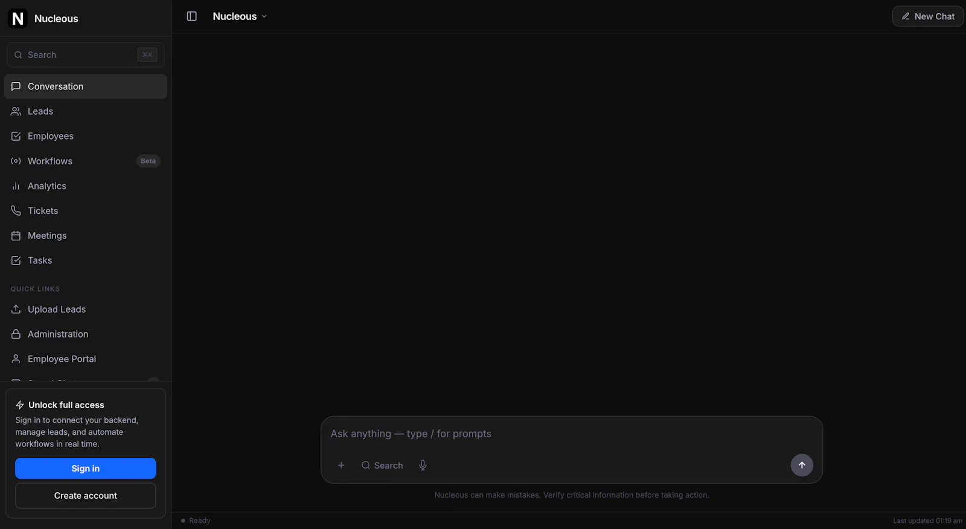Click the Unlock full access lightning icon
The width and height of the screenshot is (966, 529).
click(x=20, y=405)
